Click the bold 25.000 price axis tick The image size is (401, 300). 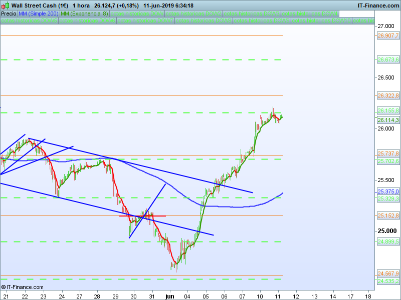click(387, 231)
